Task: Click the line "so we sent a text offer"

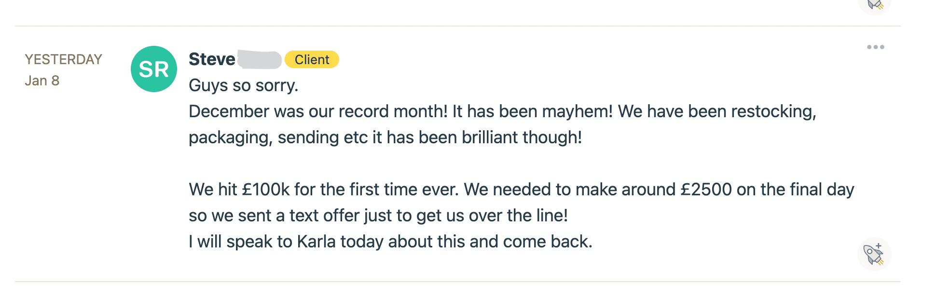Action: (378, 216)
